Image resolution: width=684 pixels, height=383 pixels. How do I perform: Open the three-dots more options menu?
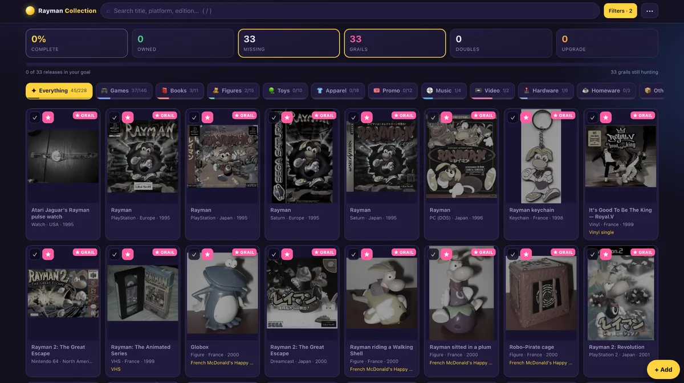tap(650, 11)
